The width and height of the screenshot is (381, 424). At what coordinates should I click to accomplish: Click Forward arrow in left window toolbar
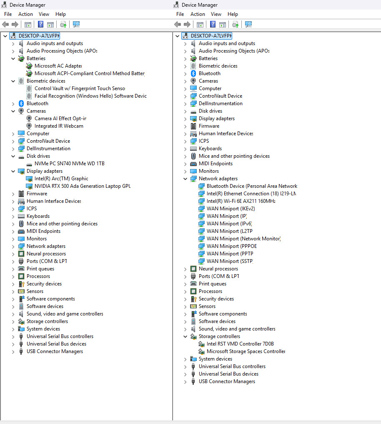tap(15, 24)
